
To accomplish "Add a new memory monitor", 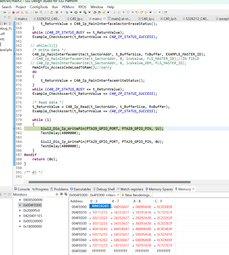I will [x=57, y=194].
